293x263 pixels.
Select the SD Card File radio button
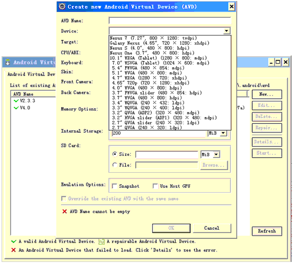tap(115, 165)
